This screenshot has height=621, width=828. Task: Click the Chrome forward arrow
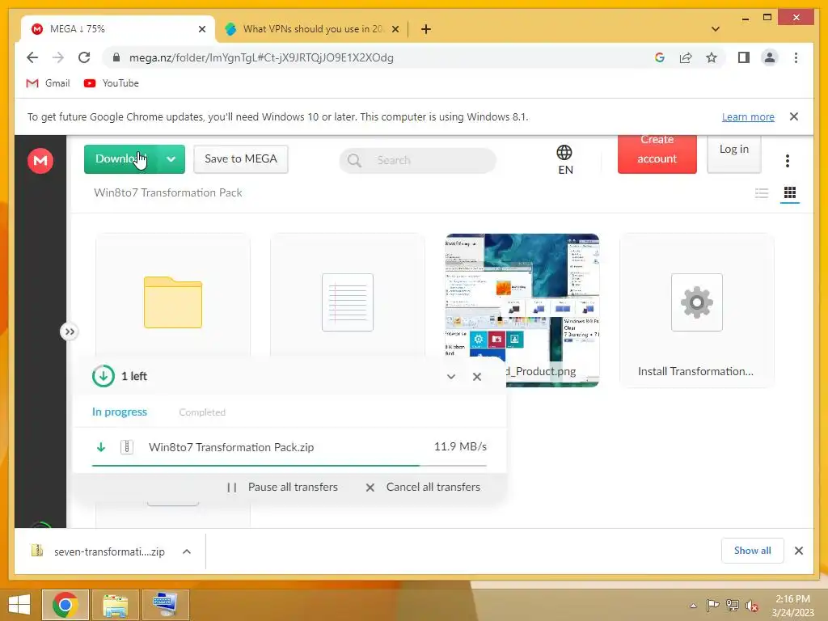click(58, 57)
